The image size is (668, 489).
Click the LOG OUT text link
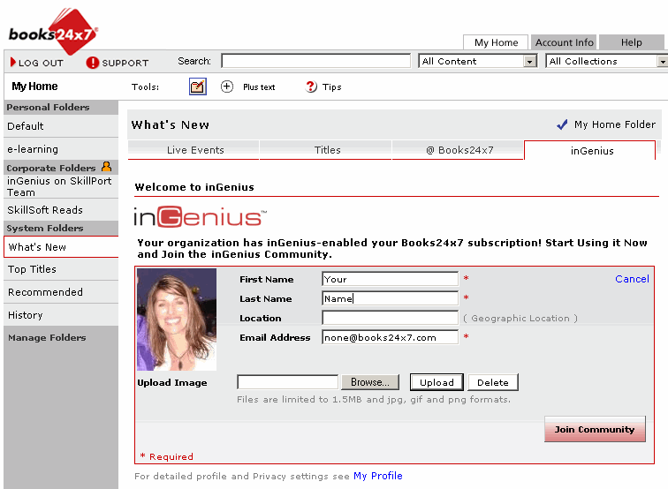coord(41,63)
